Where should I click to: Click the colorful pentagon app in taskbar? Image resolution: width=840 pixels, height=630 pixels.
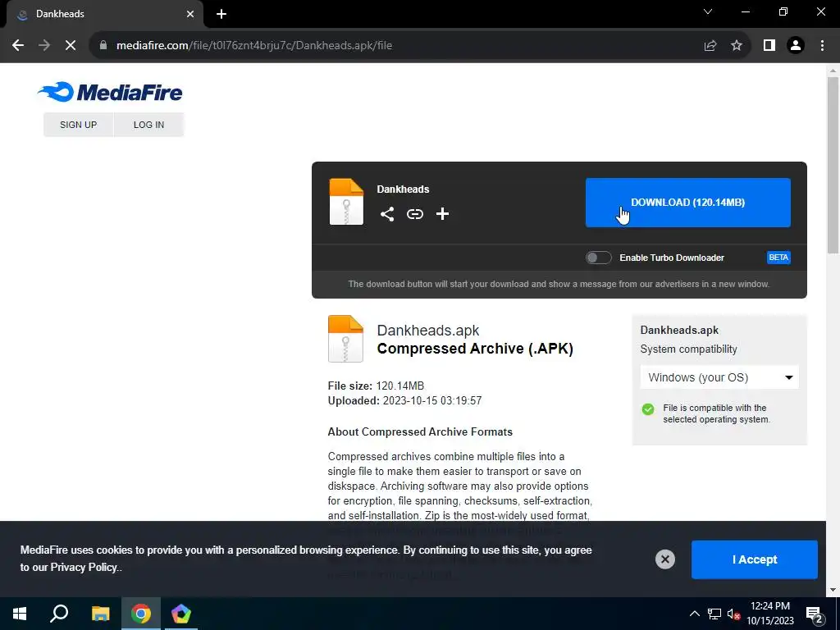(x=181, y=614)
